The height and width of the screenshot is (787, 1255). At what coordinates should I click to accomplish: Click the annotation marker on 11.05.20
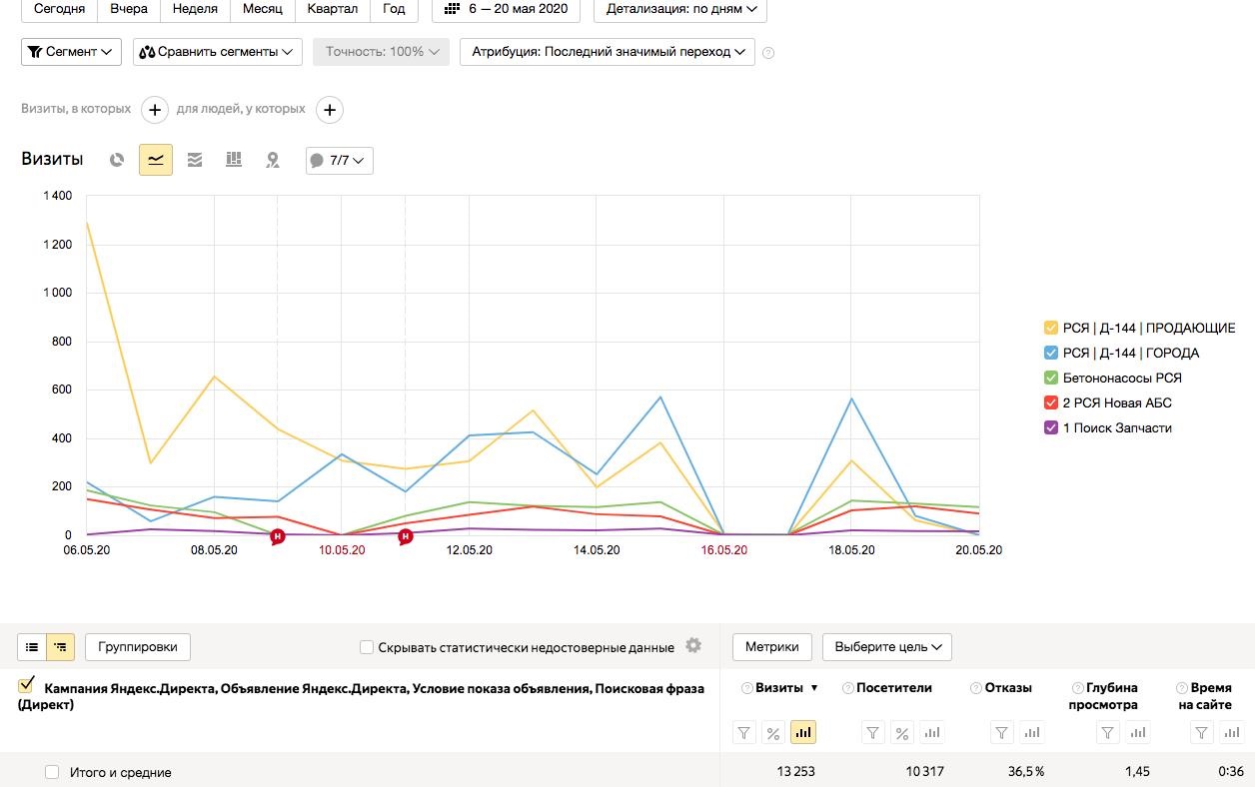coord(406,537)
